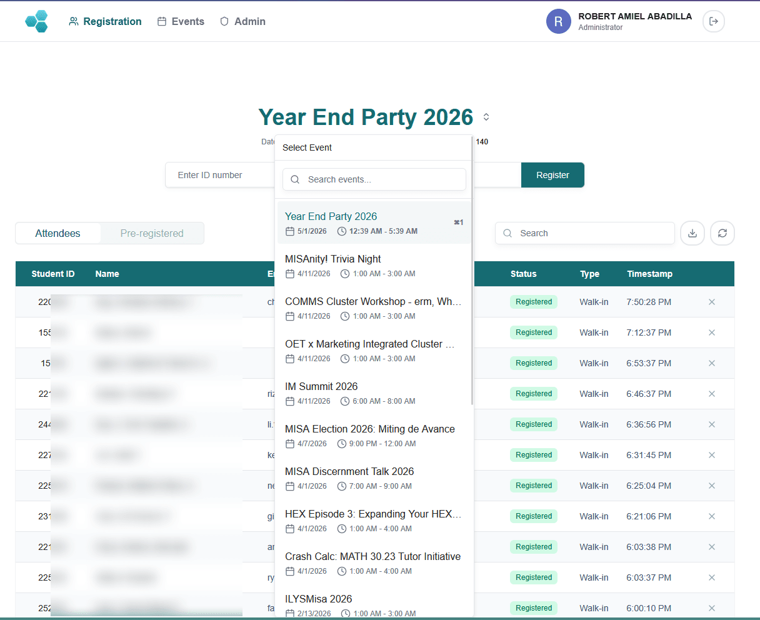
Task: Select MISA Election 2026: Miting de Avance
Action: 374,436
